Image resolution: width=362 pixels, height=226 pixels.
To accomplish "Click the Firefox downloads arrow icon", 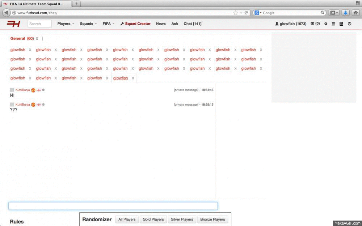I will (x=345, y=13).
